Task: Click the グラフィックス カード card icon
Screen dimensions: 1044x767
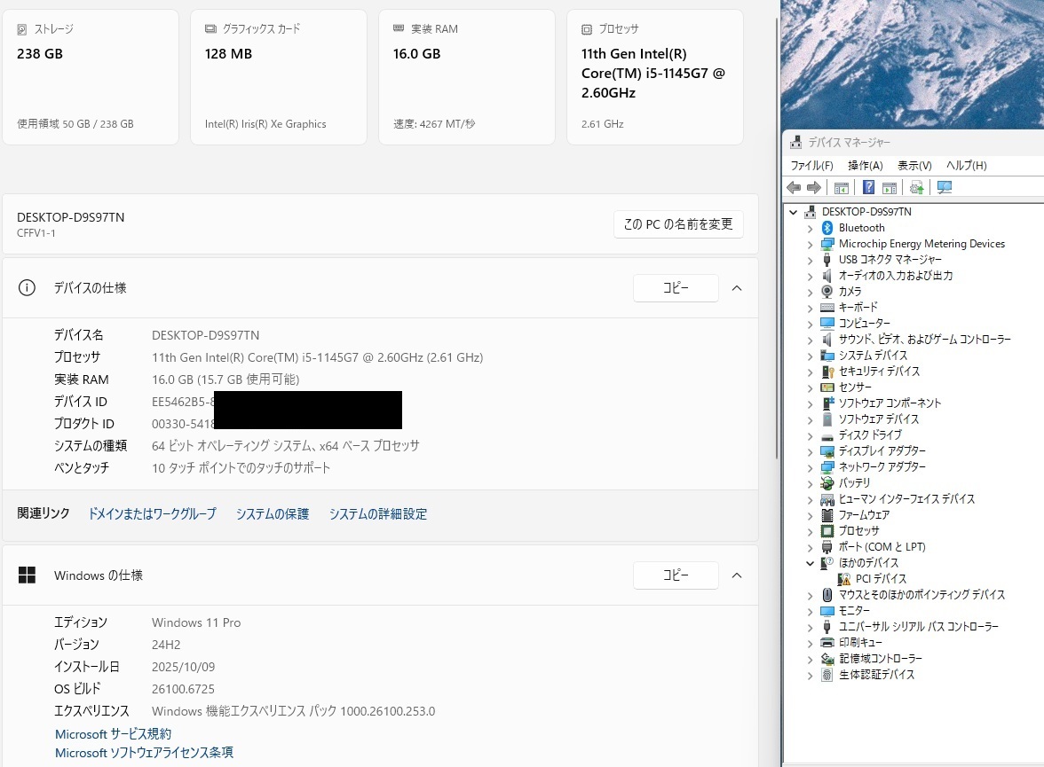Action: [210, 28]
